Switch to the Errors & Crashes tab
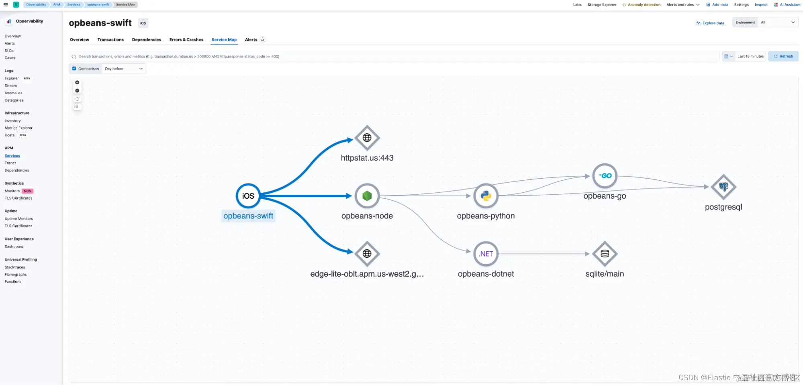The image size is (803, 385). [186, 40]
